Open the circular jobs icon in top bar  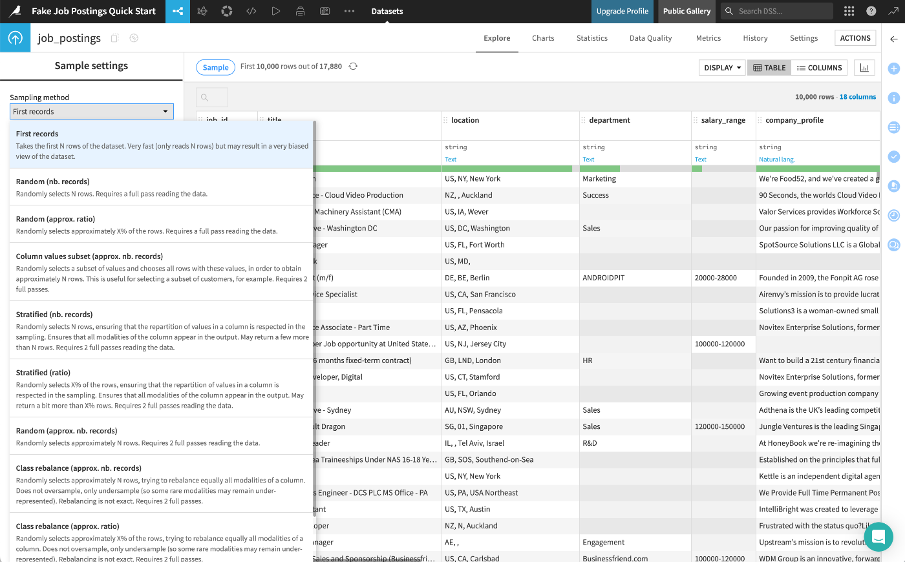tap(227, 11)
